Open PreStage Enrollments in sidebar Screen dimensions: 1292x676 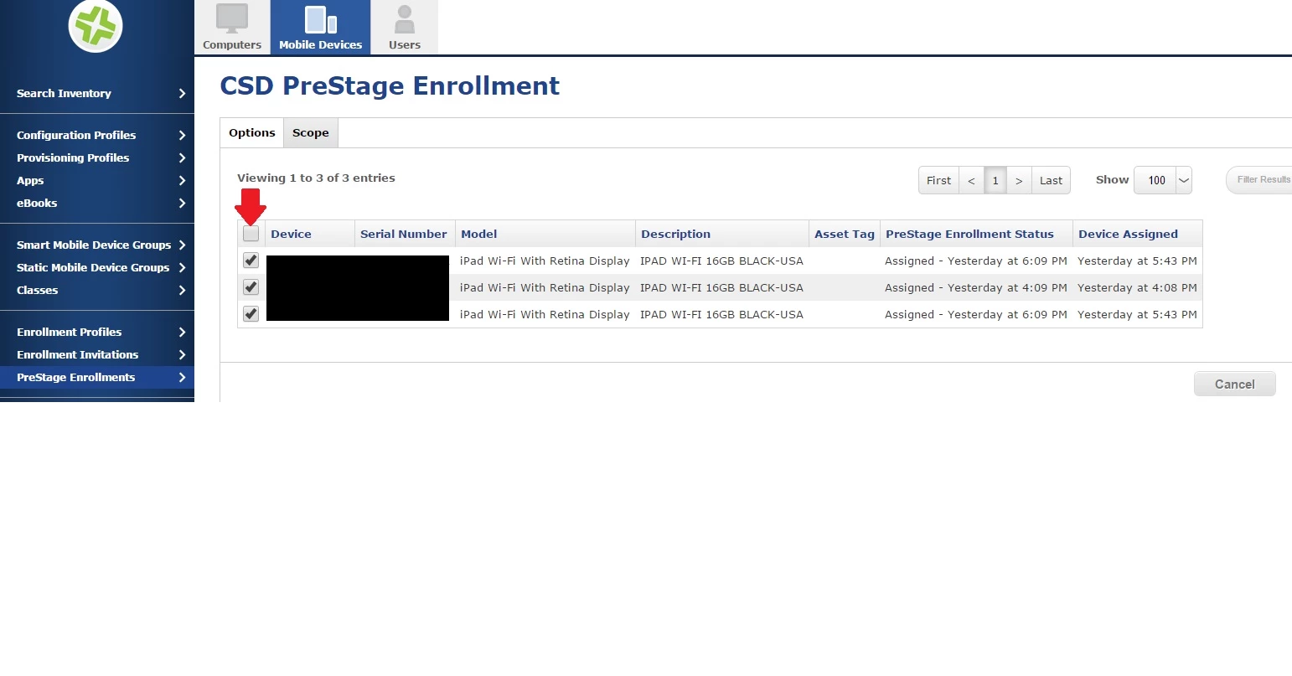click(75, 377)
